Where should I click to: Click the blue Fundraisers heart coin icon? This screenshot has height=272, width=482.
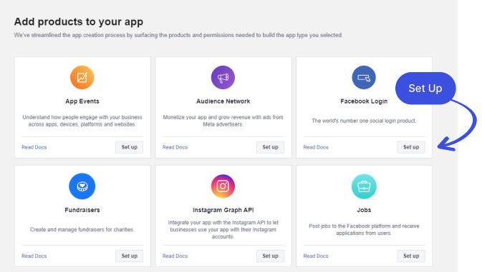pyautogui.click(x=82, y=186)
